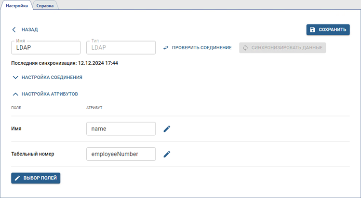Click the Тип field
The width and height of the screenshot is (361, 198).
(120, 48)
